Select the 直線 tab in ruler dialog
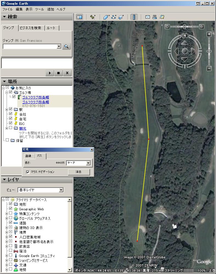Screen dimensions: 216x274 pyautogui.click(x=28, y=156)
